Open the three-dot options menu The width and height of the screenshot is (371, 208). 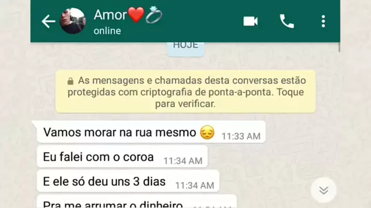pyautogui.click(x=323, y=21)
